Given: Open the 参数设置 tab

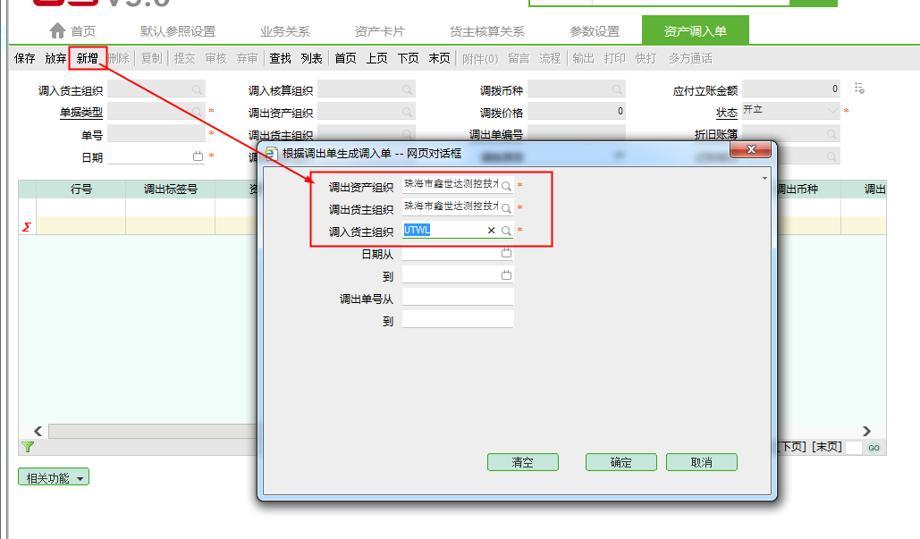Looking at the screenshot, I should tap(594, 31).
